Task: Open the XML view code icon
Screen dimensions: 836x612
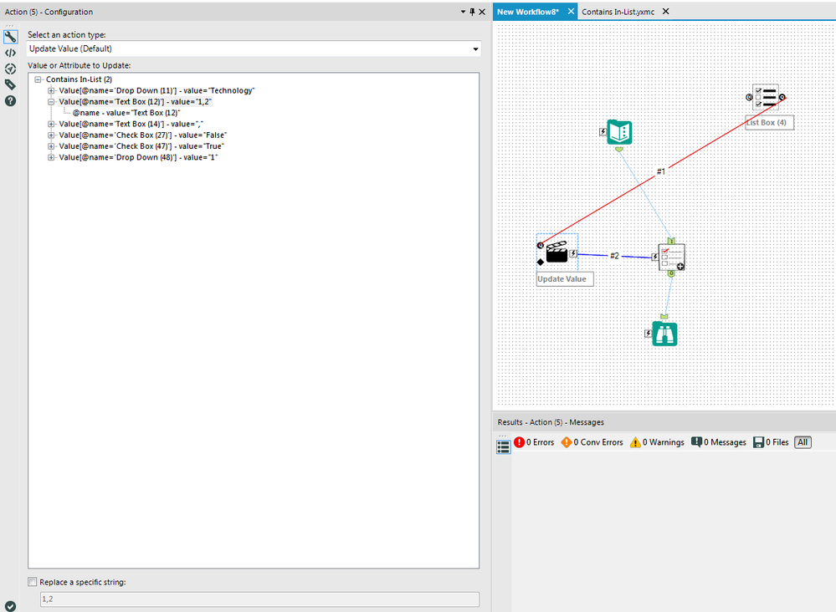Action: [10, 53]
